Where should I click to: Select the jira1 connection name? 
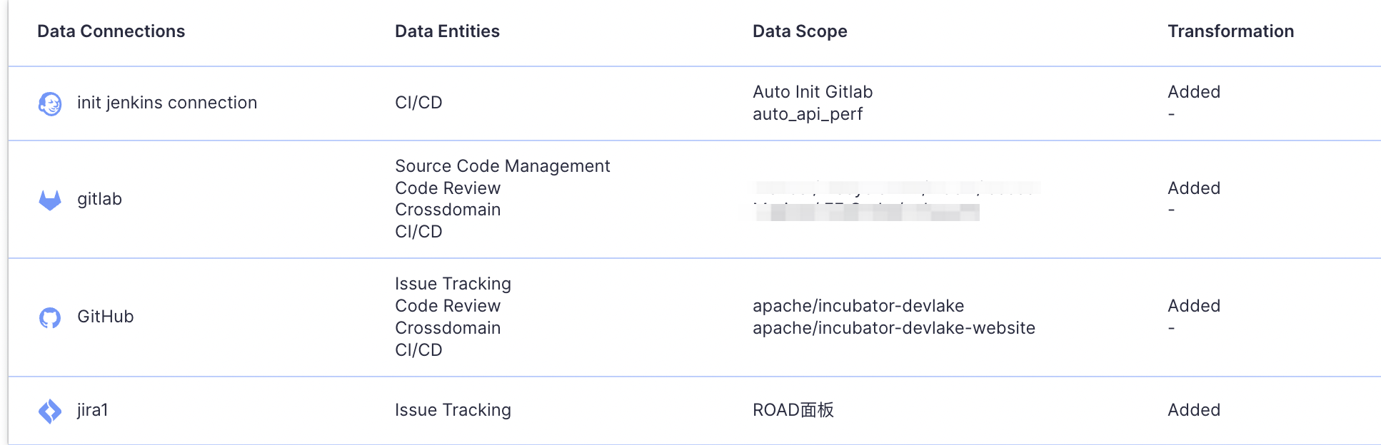93,410
